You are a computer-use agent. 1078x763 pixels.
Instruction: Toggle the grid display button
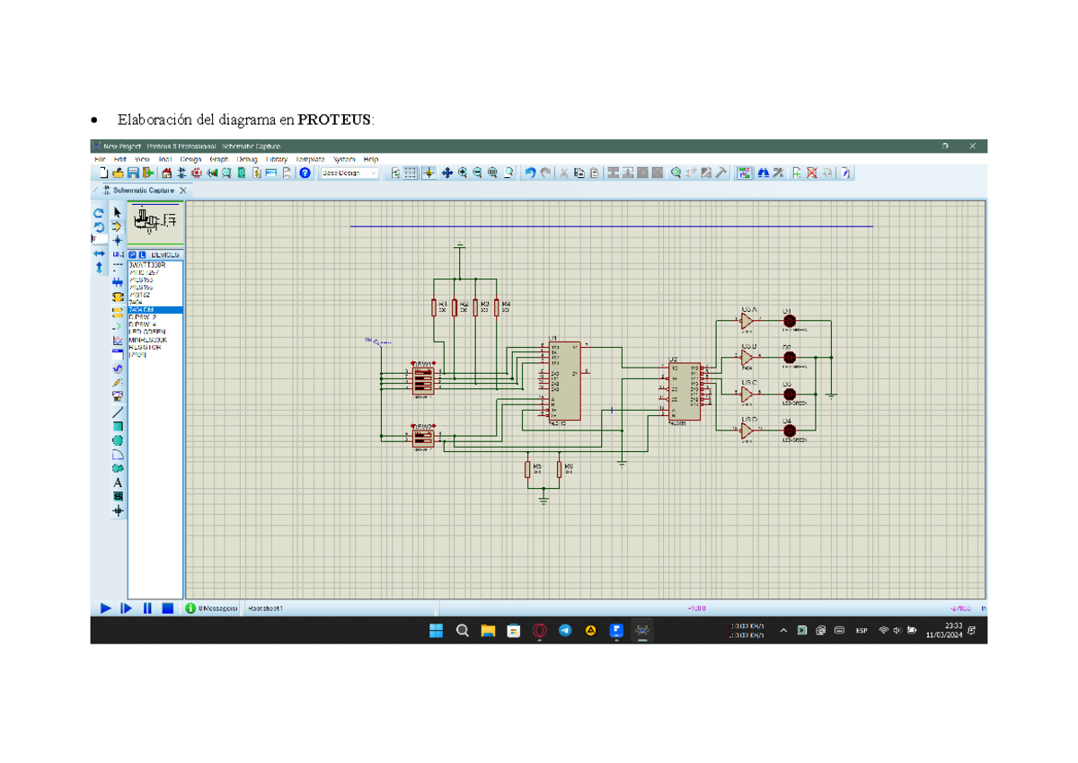(x=411, y=173)
